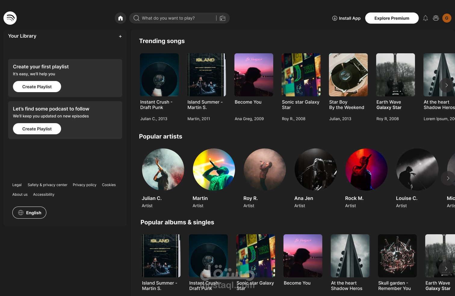Open Become You trending song cover
The height and width of the screenshot is (296, 455).
coord(254,75)
